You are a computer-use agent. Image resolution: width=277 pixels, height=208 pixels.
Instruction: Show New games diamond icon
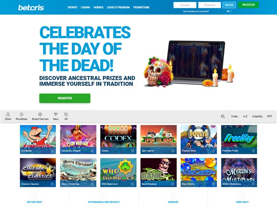click(56, 114)
